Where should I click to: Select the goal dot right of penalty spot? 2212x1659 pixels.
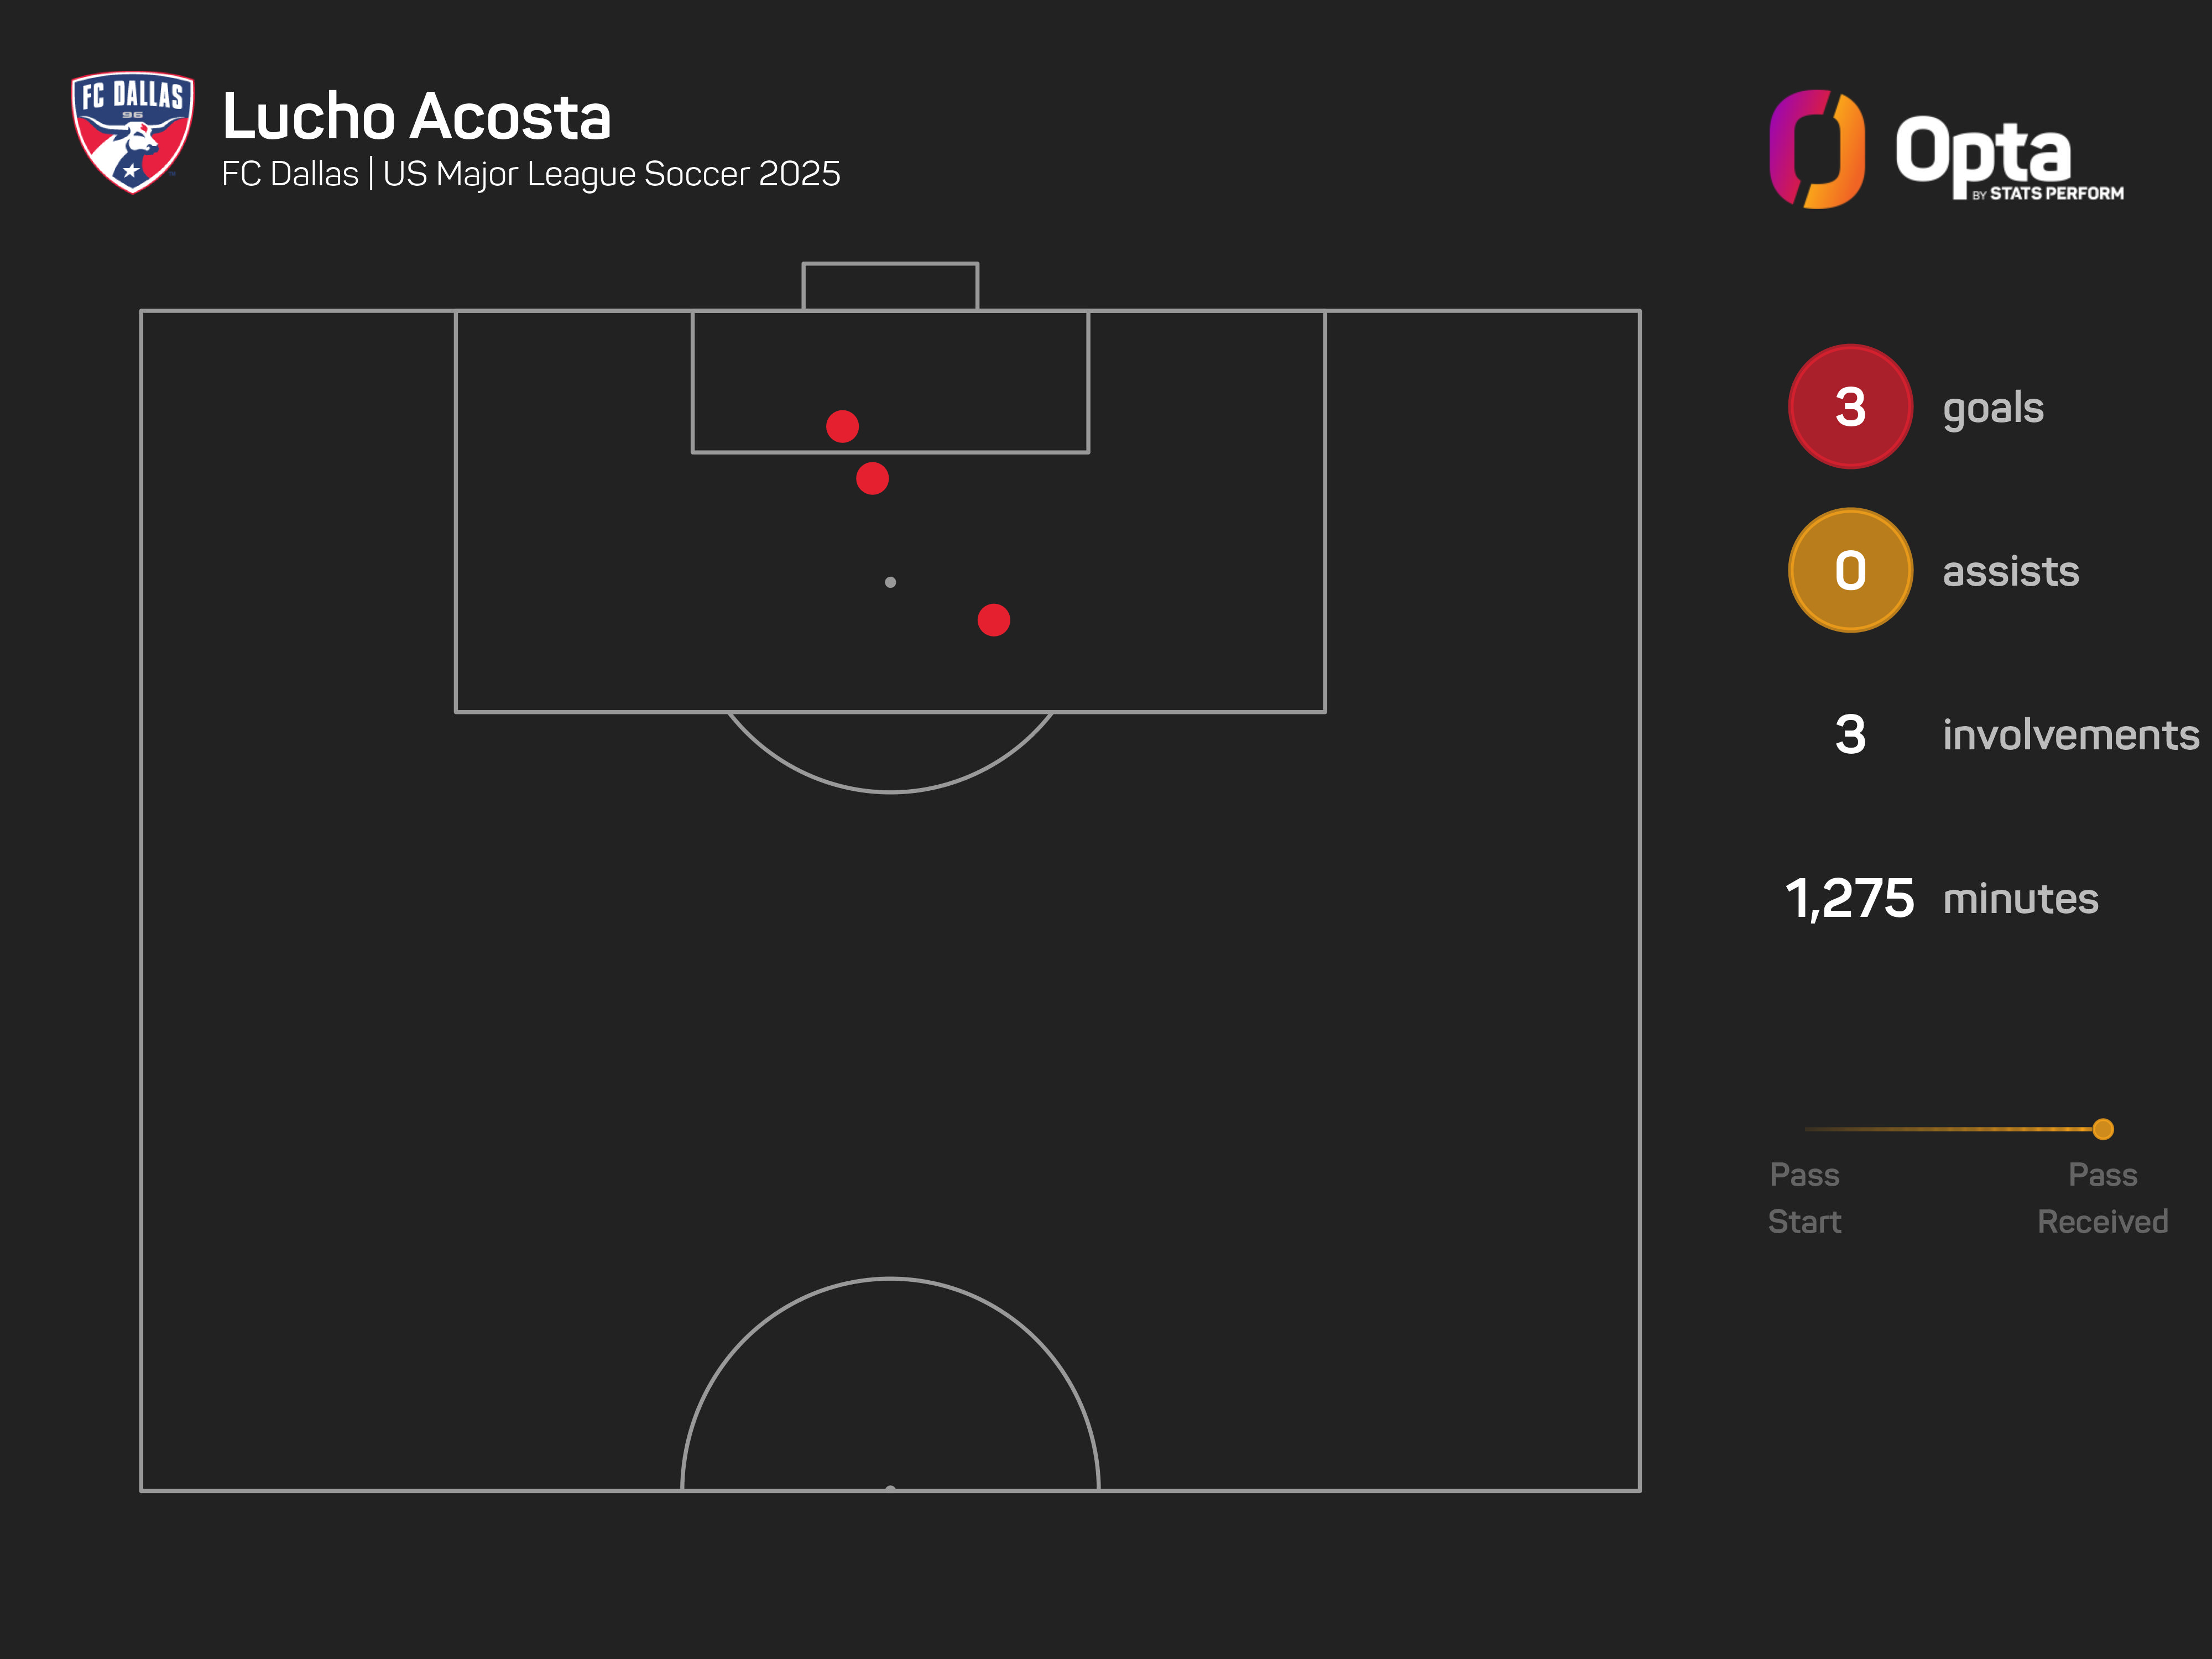pos(993,620)
